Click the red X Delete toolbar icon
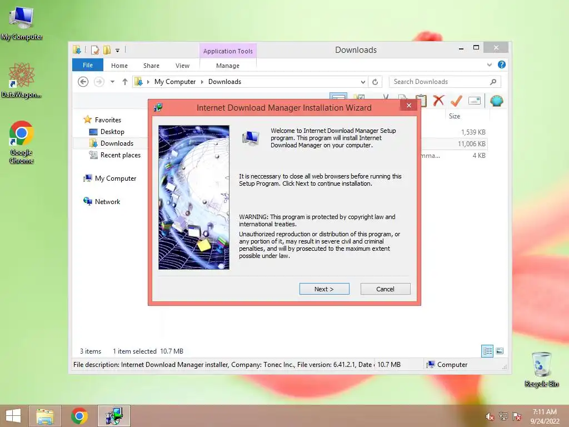569x427 pixels. pos(438,100)
